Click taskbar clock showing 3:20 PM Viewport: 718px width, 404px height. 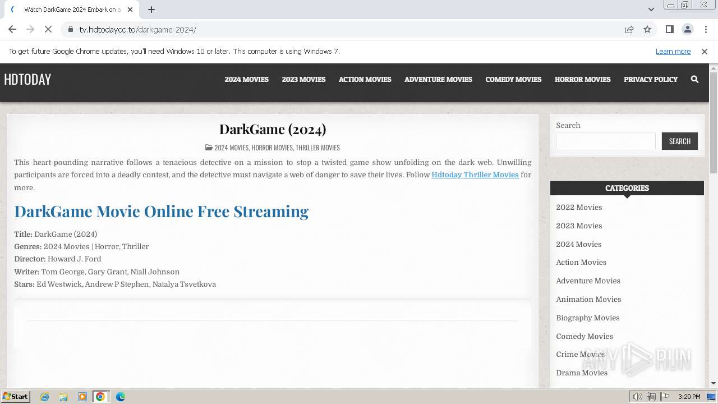point(689,397)
